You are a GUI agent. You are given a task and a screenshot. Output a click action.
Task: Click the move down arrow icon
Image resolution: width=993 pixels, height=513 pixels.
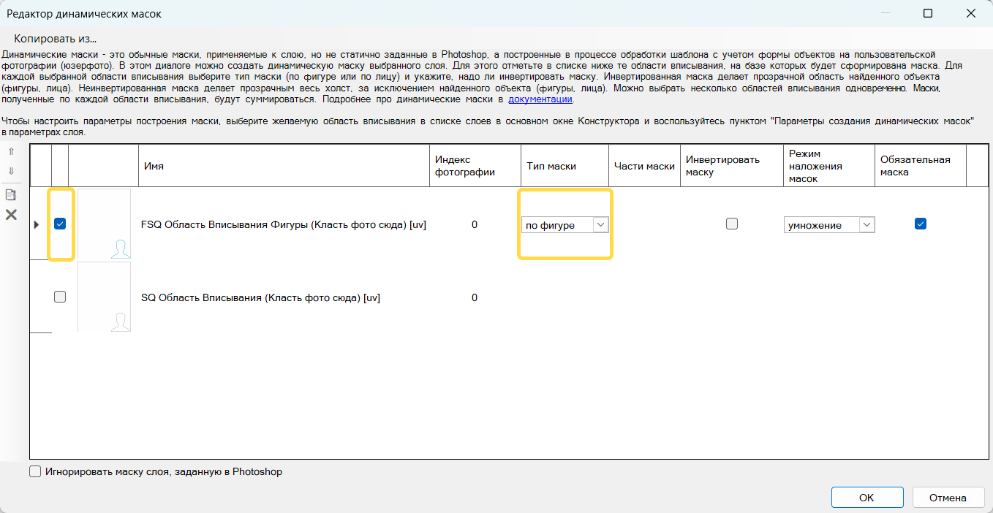[11, 171]
